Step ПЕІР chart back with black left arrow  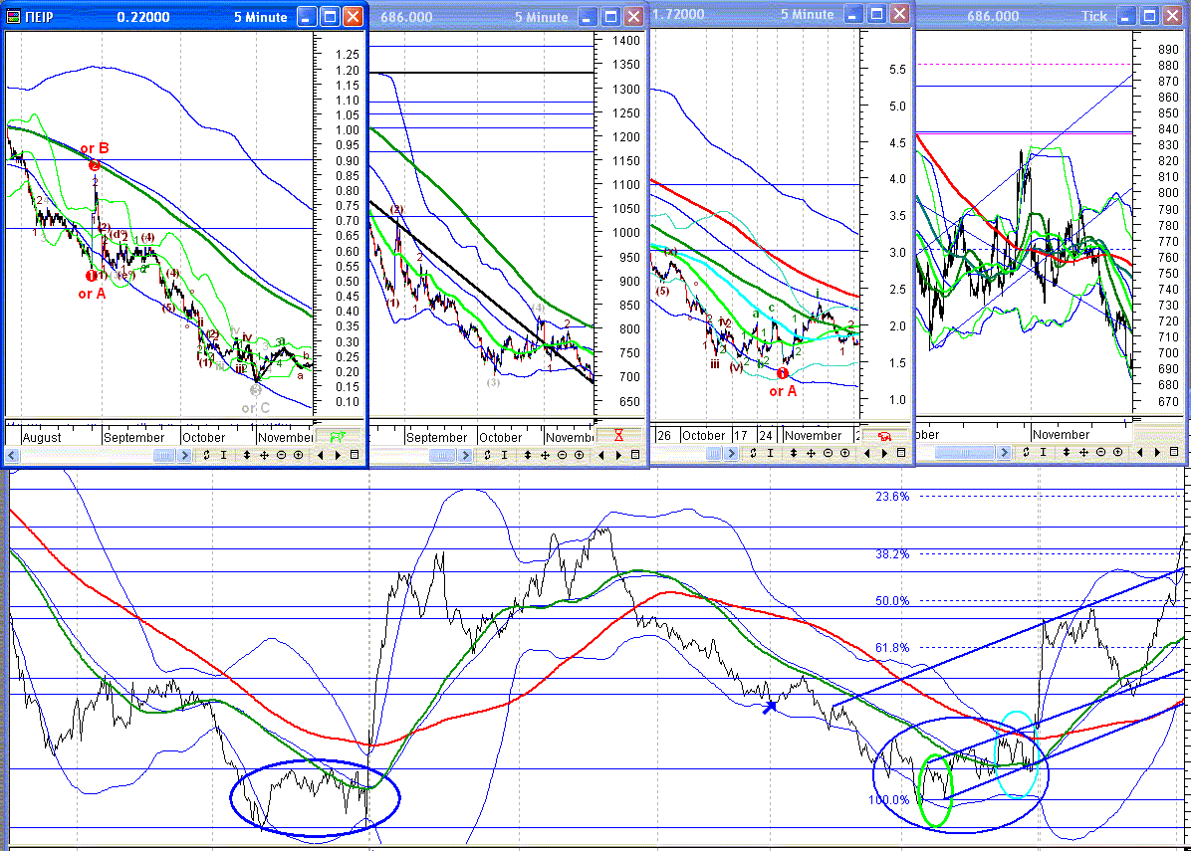pos(320,455)
